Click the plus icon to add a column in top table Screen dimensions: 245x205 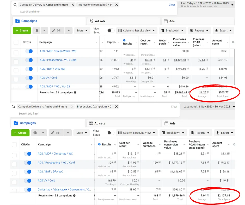tap(233, 42)
